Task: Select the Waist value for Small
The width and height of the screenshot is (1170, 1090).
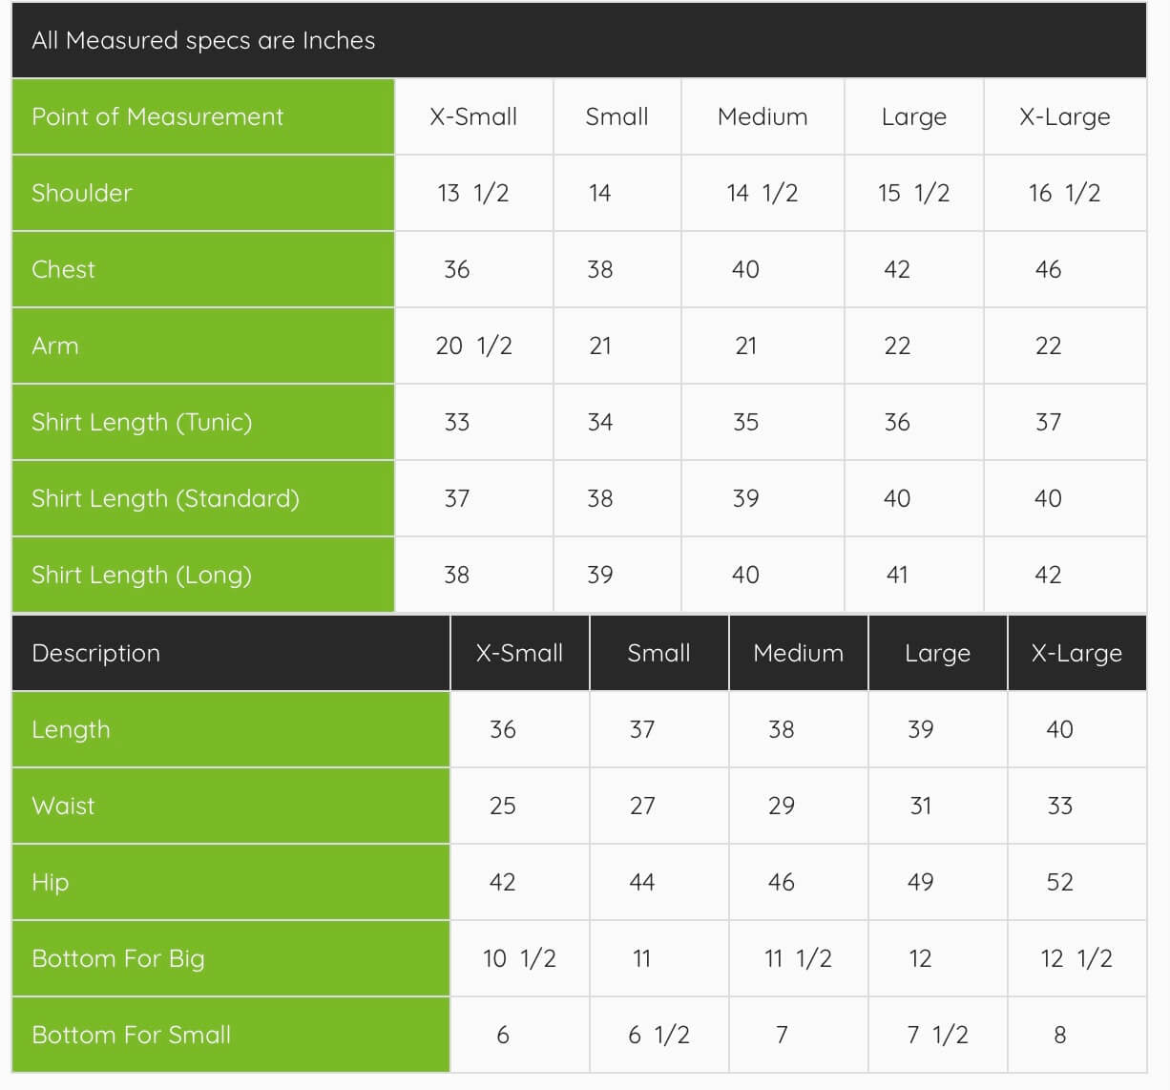Action: pyautogui.click(x=642, y=806)
